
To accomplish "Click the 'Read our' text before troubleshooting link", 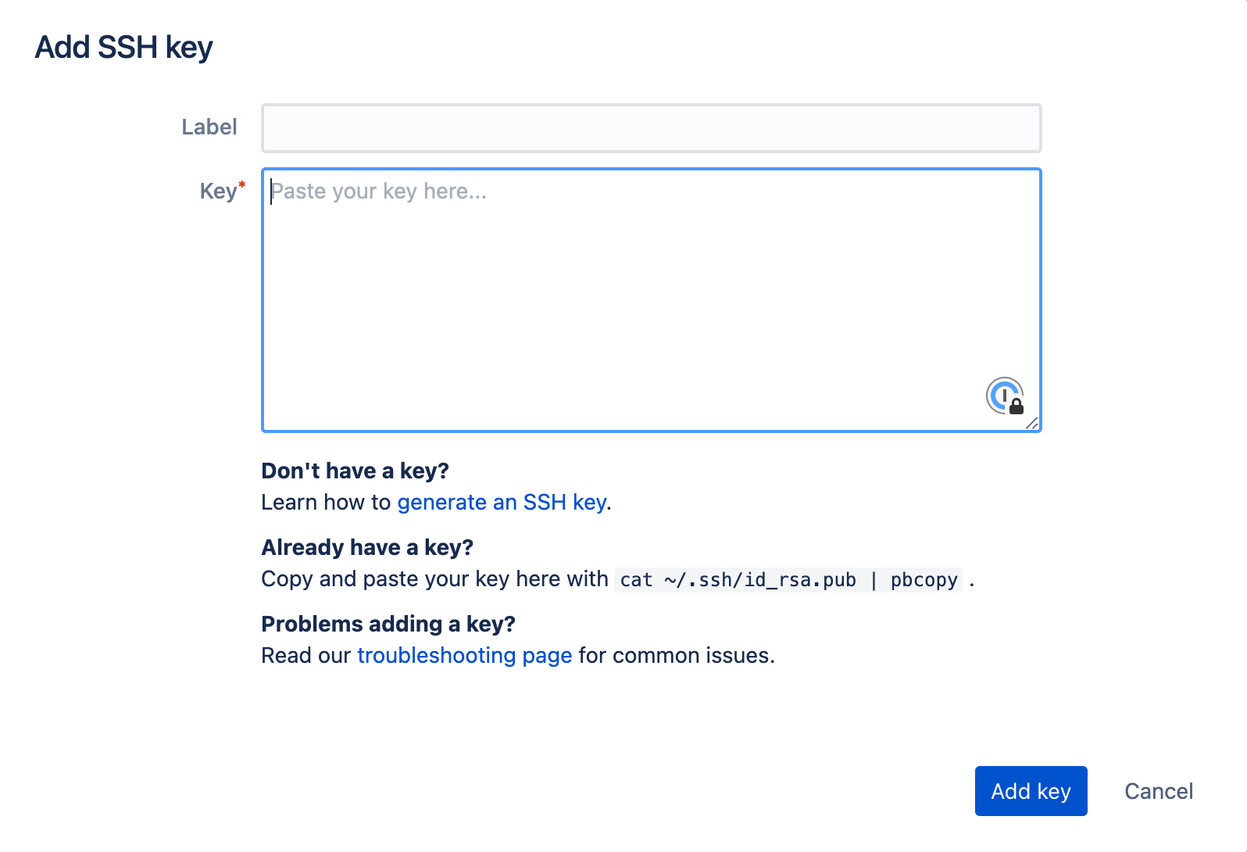I will pos(305,655).
